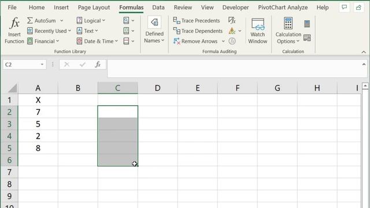The image size is (370, 208).
Task: Open the Defined Names menu
Action: [154, 30]
